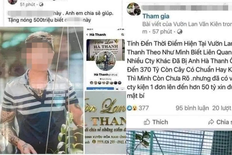The width and height of the screenshot is (232, 155).
Task: Open the Vườn Lan Hà Thanh sign photo
Action: [x=106, y=122]
